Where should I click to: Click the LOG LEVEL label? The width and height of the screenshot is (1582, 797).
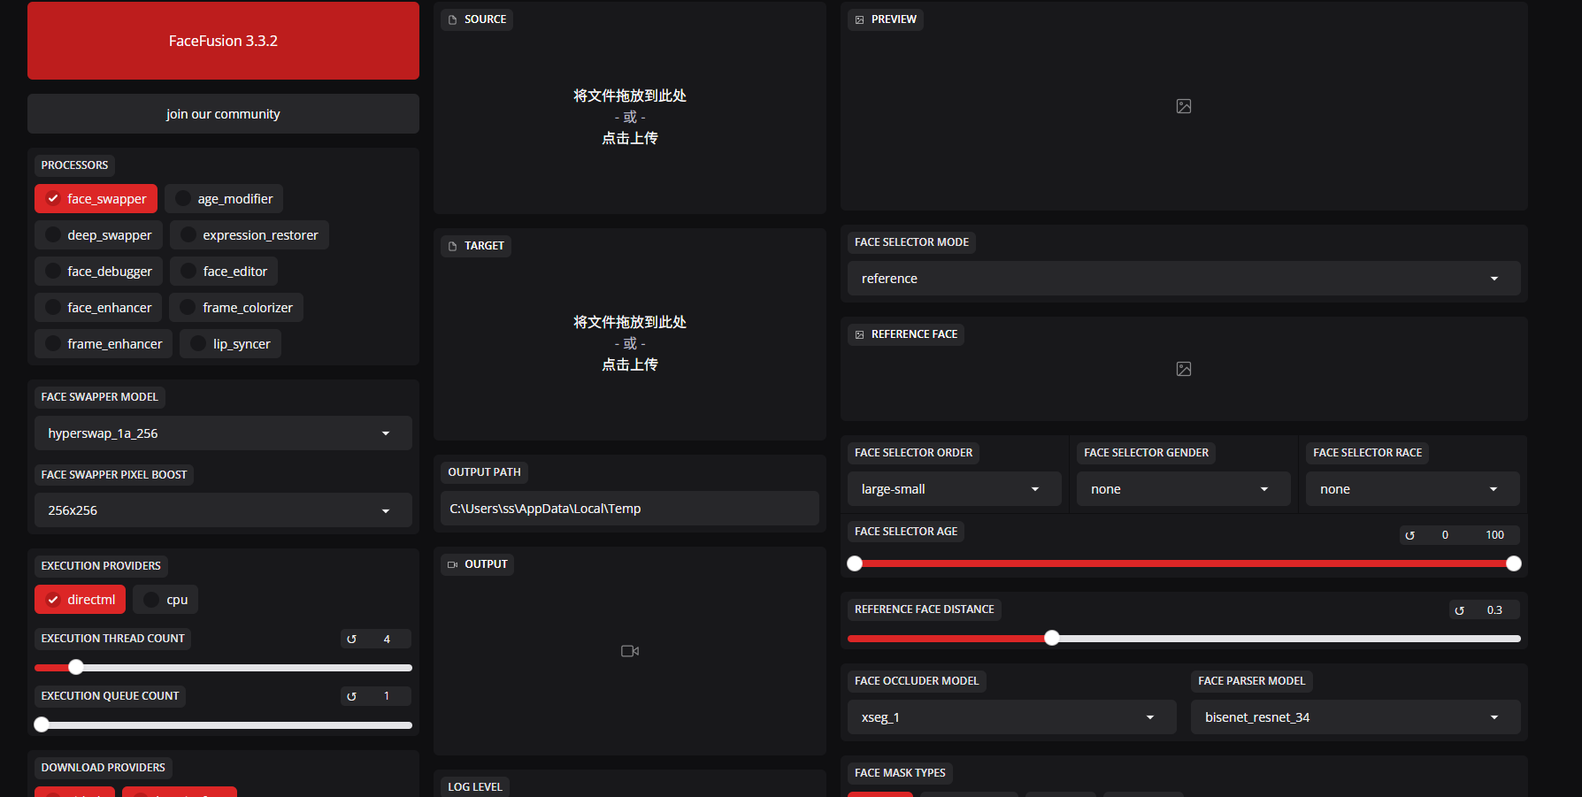[475, 787]
